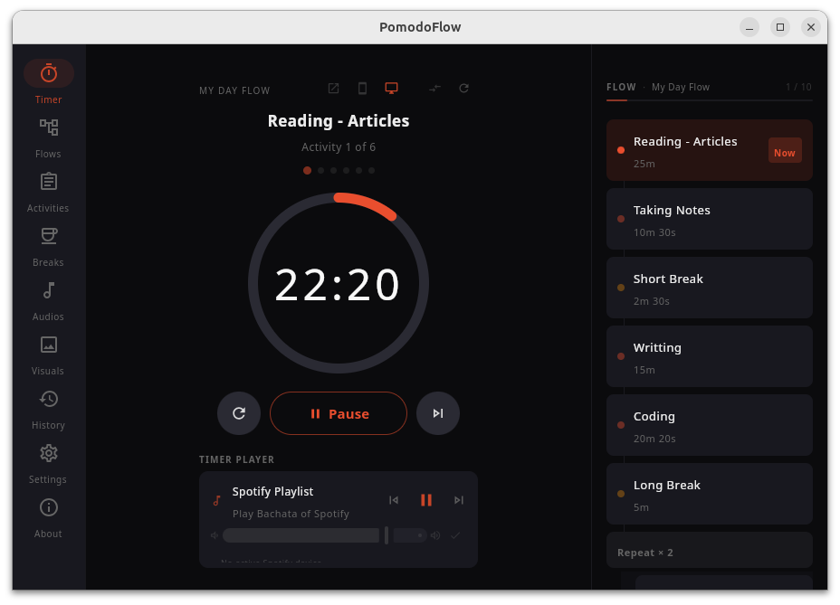Switch to mobile display mode
This screenshot has height=605, width=840.
pos(362,88)
